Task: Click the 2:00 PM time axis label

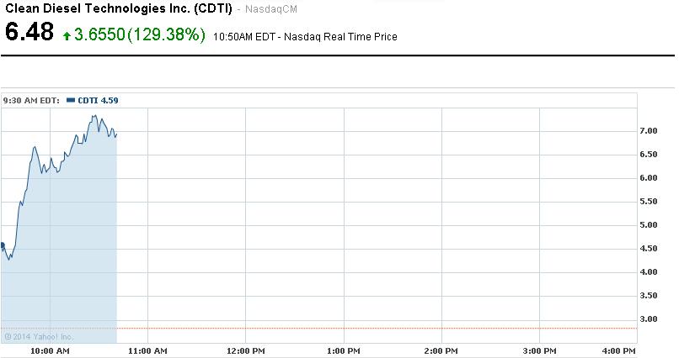Action: coord(441,350)
